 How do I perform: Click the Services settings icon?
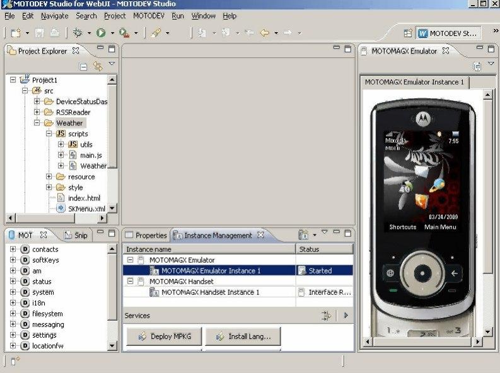coord(326,316)
